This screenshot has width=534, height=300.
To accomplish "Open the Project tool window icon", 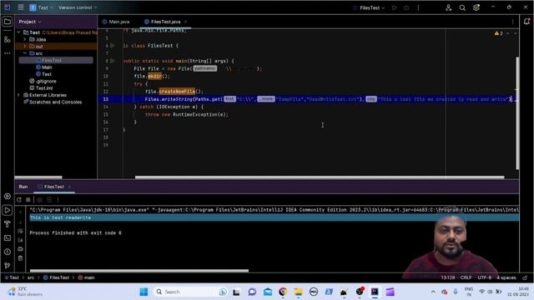I will click(x=8, y=22).
